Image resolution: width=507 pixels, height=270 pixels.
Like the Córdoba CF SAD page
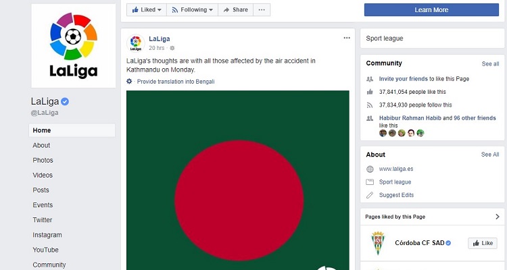tap(483, 243)
